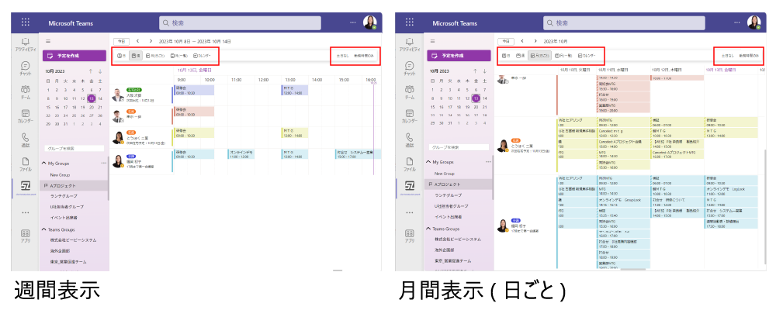The image size is (776, 310).
Task: Open Files icon in monthly view sidebar
Action: [407, 164]
